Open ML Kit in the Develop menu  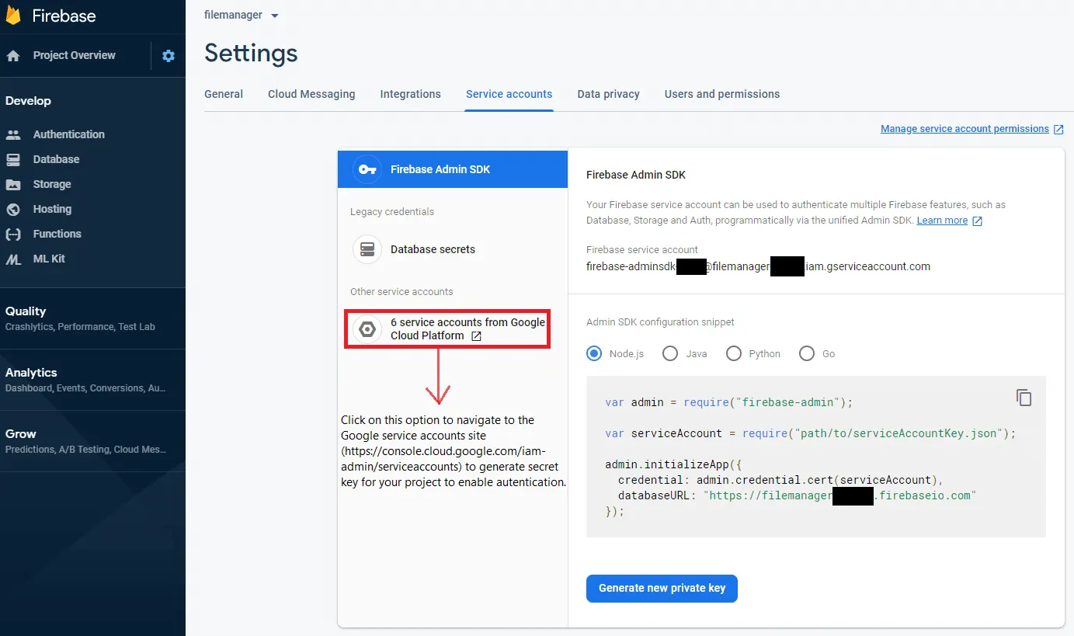point(49,259)
